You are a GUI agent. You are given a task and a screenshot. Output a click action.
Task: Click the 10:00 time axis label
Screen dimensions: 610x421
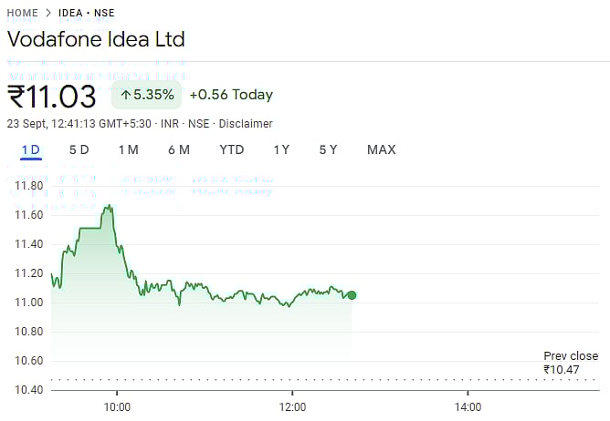[117, 406]
